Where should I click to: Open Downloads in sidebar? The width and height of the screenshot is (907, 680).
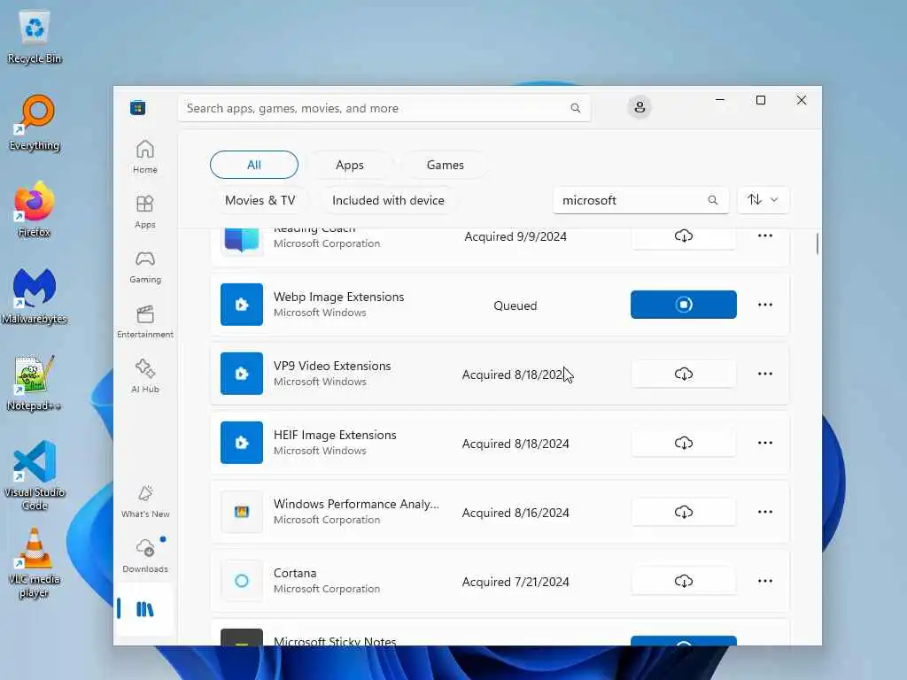(144, 556)
